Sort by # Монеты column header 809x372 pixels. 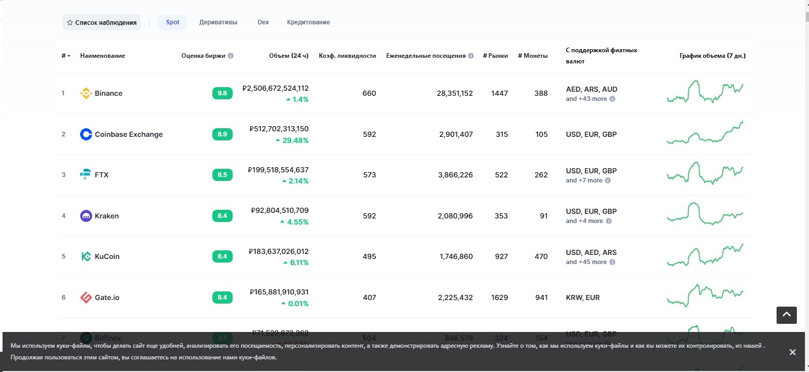(533, 56)
